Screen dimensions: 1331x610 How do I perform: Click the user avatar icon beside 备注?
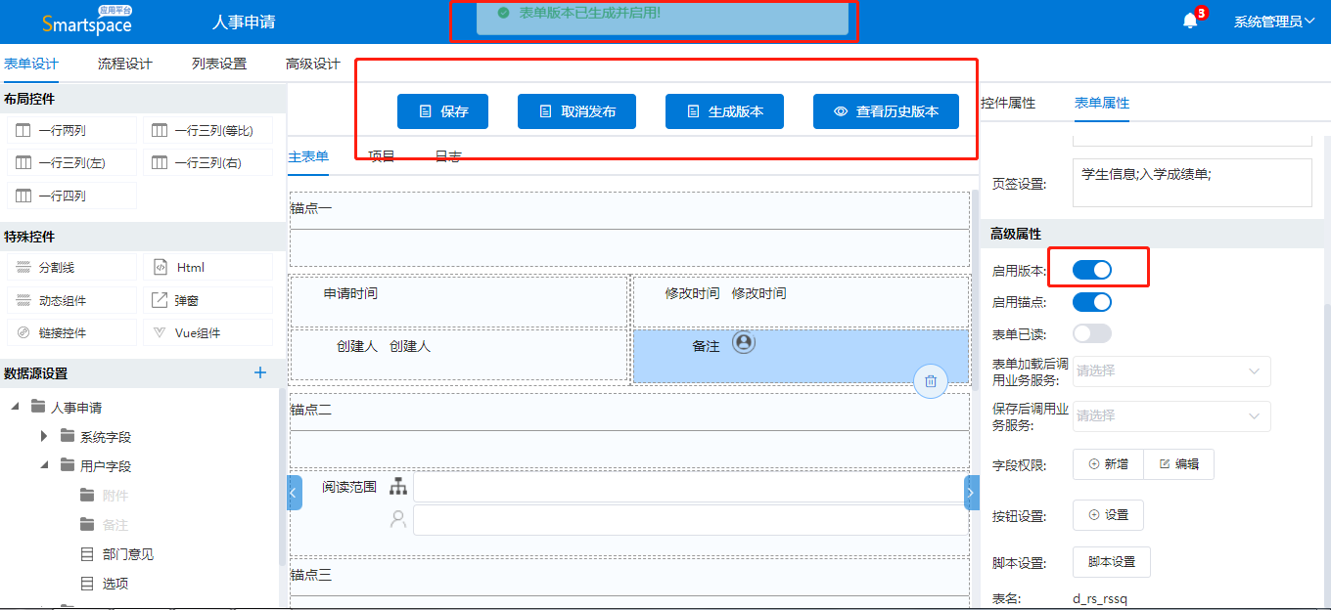coord(744,343)
